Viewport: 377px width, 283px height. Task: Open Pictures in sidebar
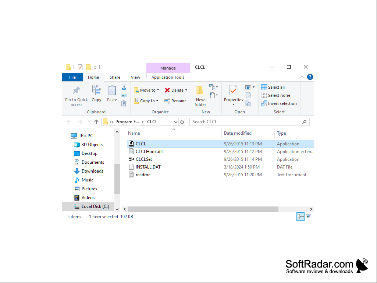pos(86,189)
